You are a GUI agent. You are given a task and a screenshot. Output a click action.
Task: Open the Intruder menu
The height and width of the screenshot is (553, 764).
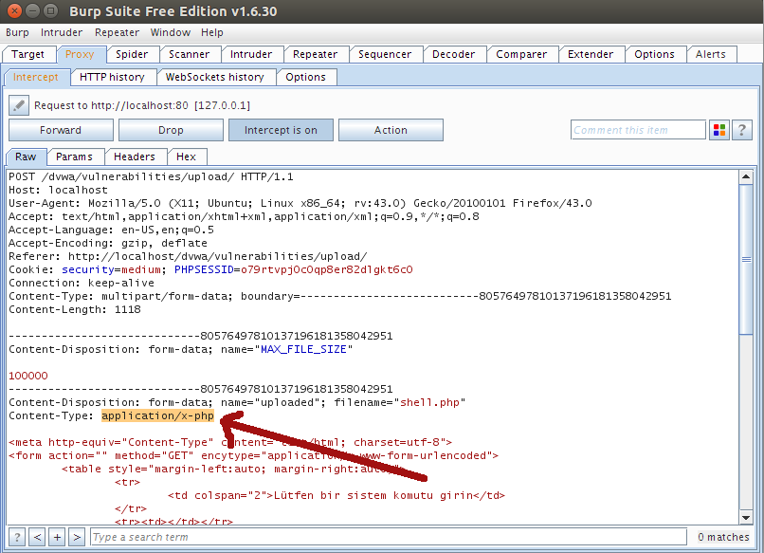[x=62, y=32]
